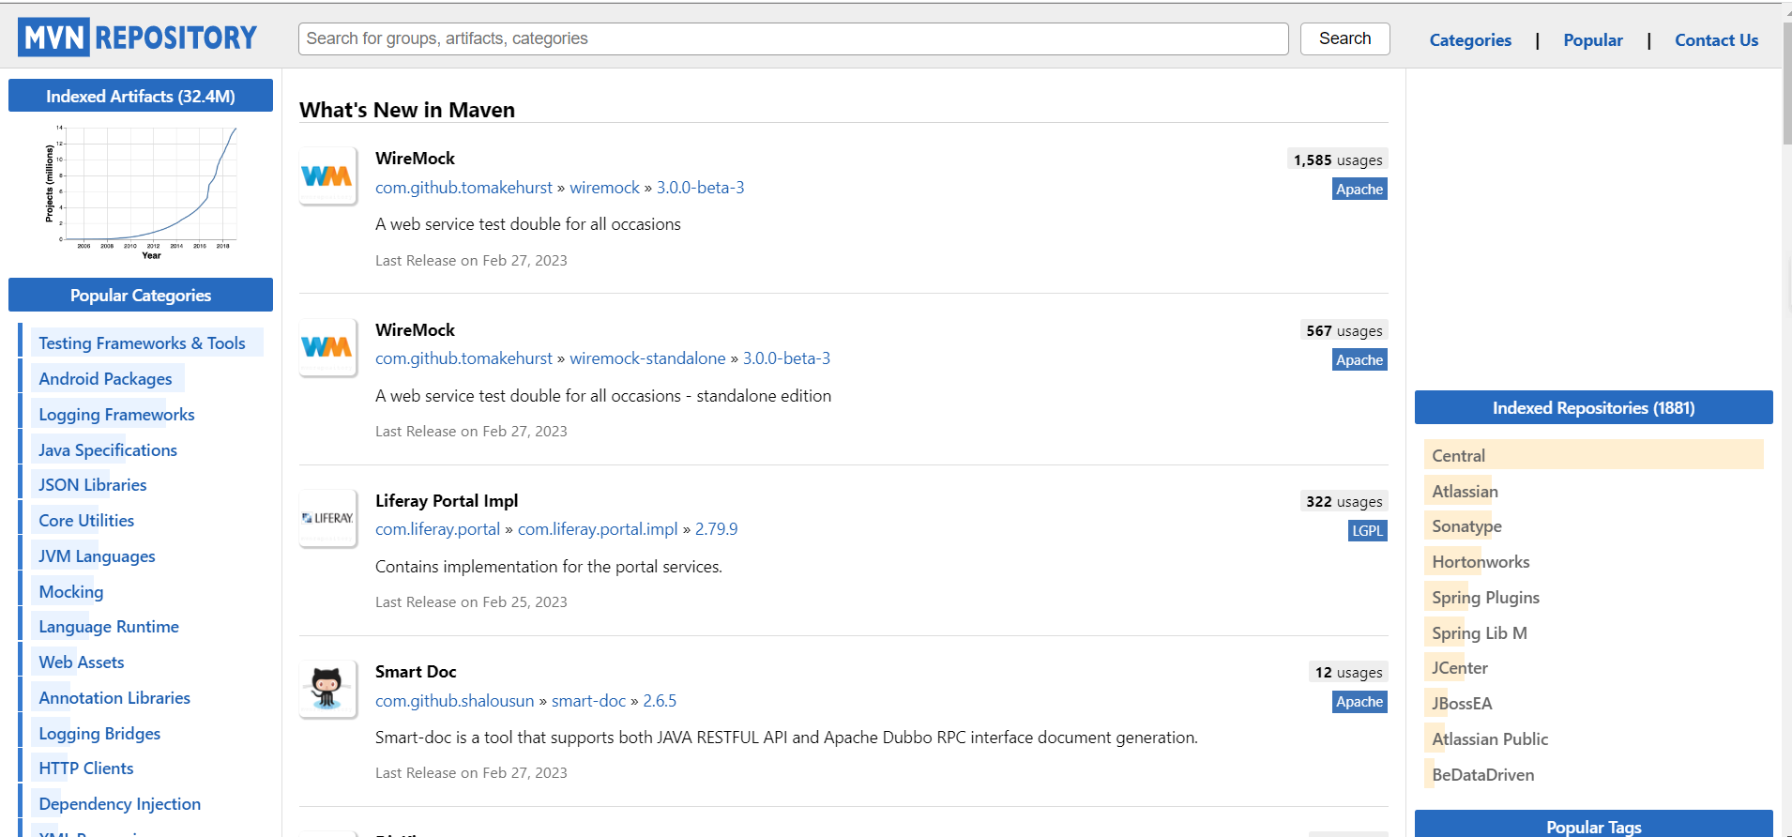Open the JBossEA repository
This screenshot has height=837, width=1792.
(1462, 704)
